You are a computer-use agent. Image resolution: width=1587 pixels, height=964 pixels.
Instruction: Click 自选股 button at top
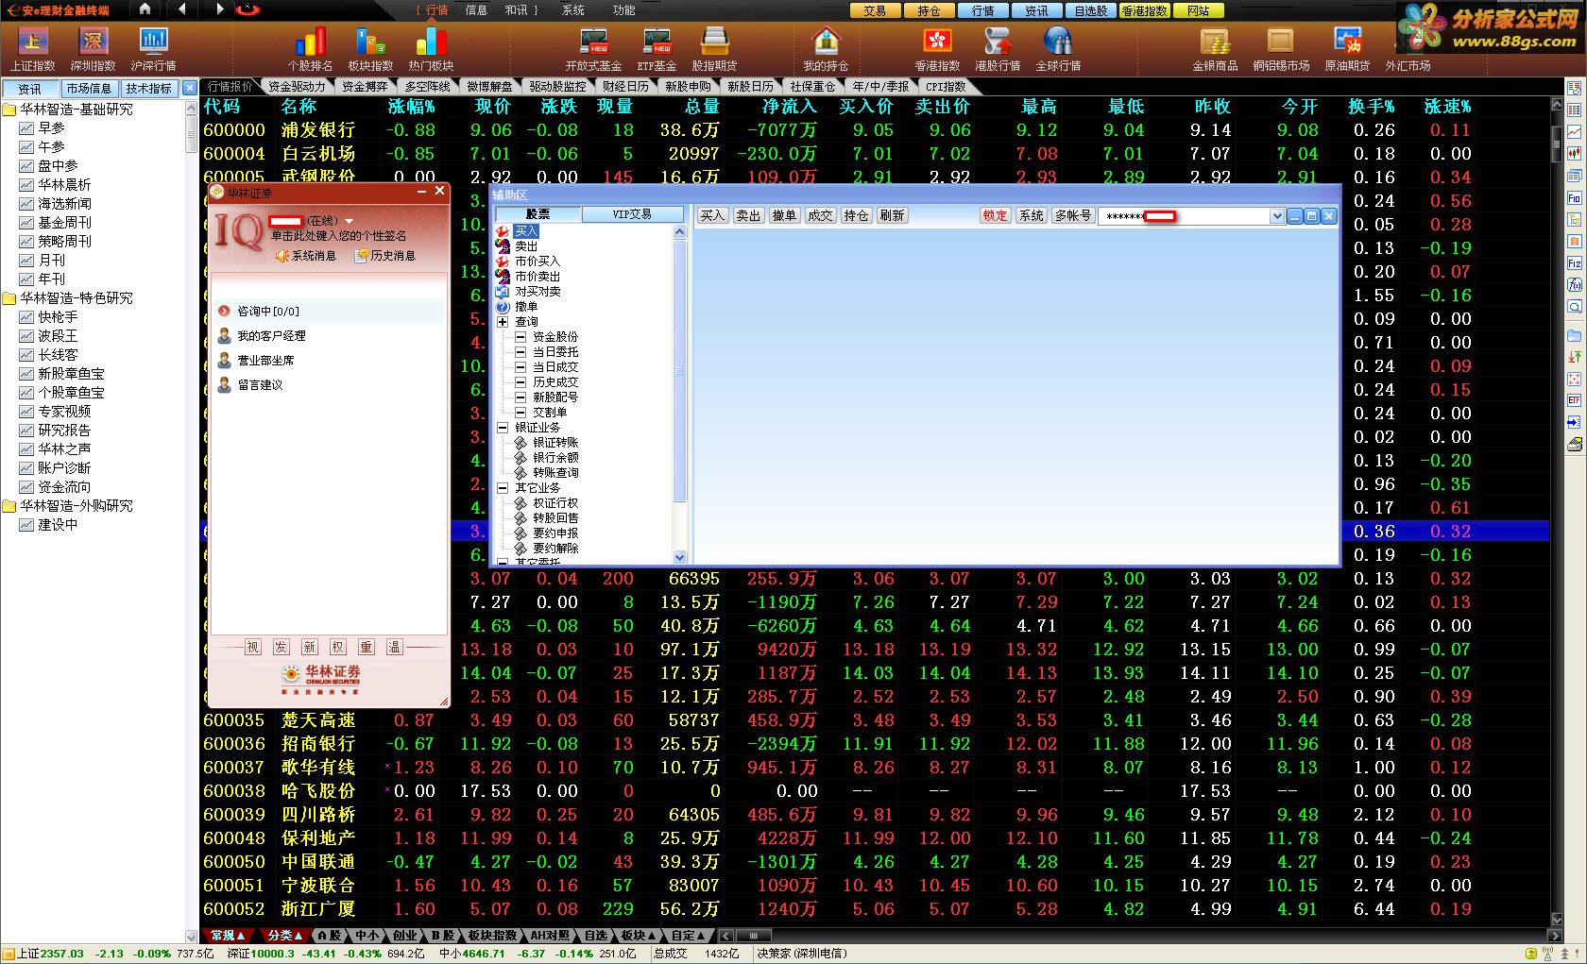click(x=1090, y=10)
